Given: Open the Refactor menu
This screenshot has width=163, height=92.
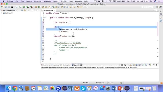Looking at the screenshot, I should (x=38, y=1).
